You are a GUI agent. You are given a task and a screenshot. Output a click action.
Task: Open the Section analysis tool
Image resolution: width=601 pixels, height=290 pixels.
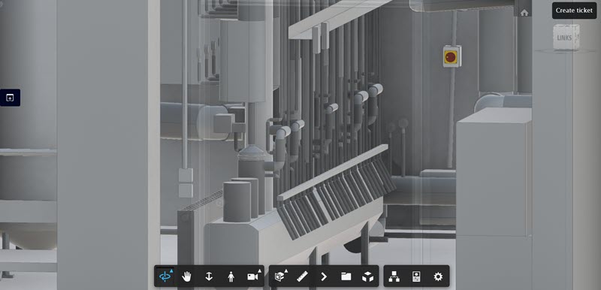280,276
